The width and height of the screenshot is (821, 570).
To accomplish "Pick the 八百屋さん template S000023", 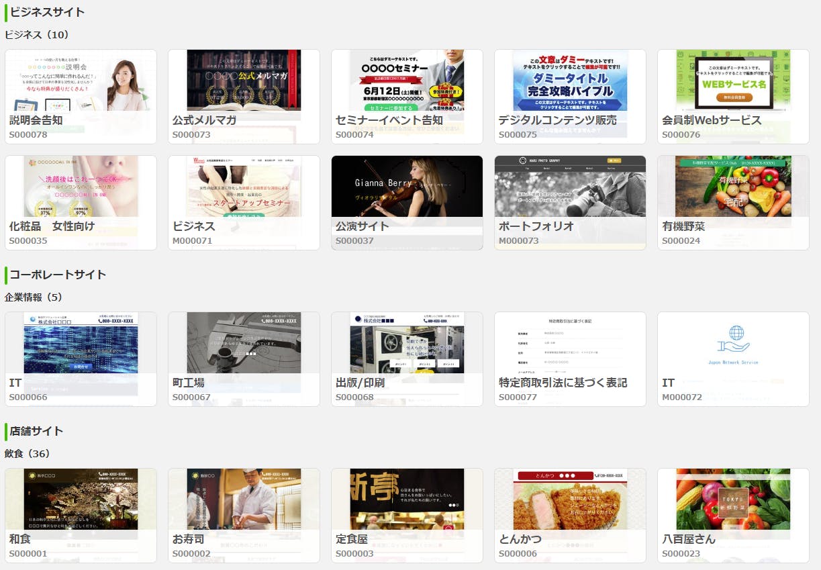I will [x=733, y=515].
